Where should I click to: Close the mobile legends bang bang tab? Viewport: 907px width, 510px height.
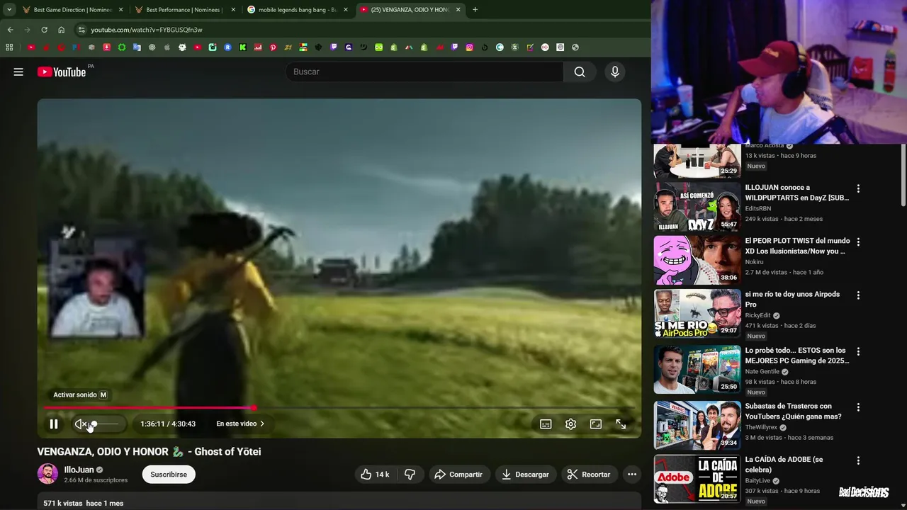(x=346, y=10)
